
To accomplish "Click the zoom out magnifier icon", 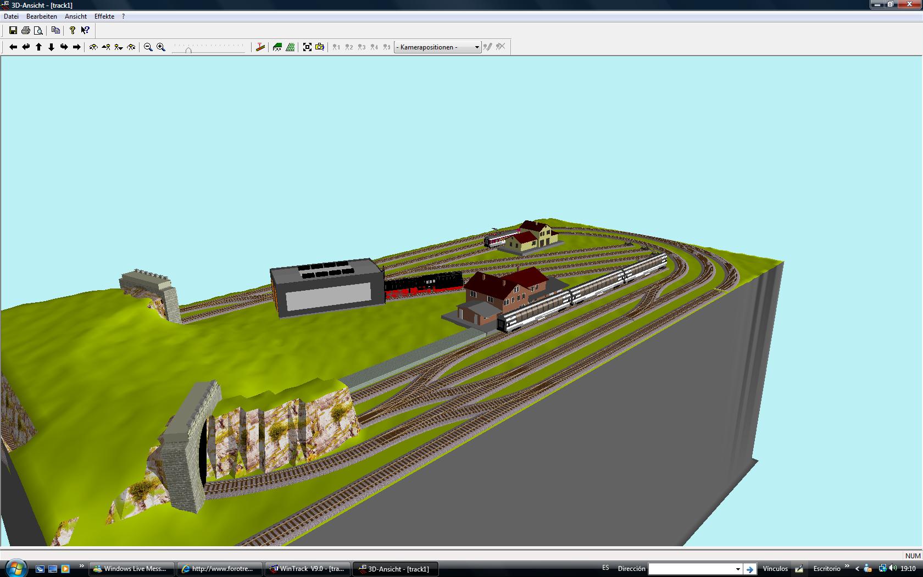I will tap(148, 47).
